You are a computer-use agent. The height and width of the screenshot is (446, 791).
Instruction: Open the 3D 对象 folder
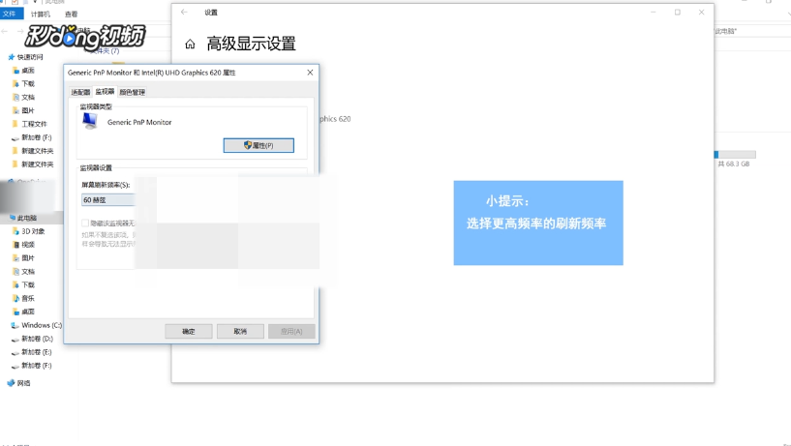click(x=33, y=231)
